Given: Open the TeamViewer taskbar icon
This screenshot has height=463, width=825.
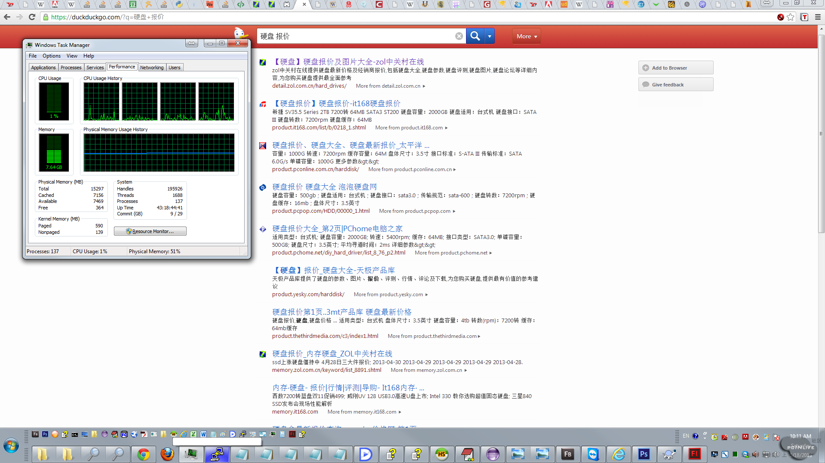Looking at the screenshot, I should [x=593, y=454].
